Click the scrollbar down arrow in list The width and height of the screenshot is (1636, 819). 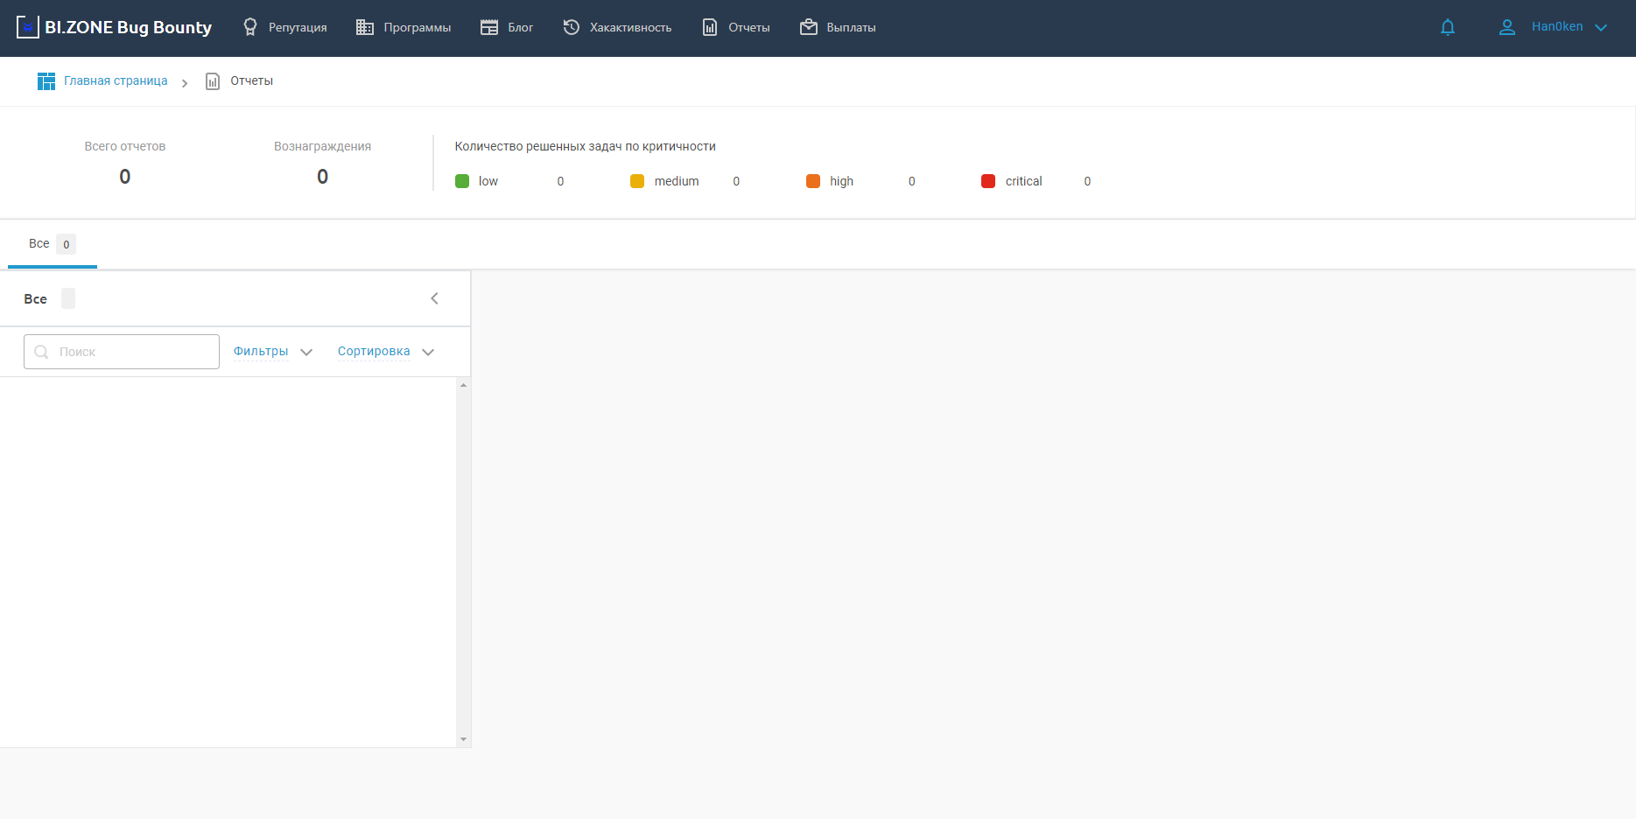coord(463,739)
